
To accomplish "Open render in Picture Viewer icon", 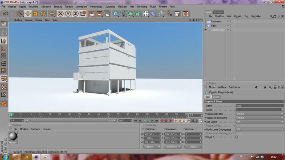I will coord(99,14).
